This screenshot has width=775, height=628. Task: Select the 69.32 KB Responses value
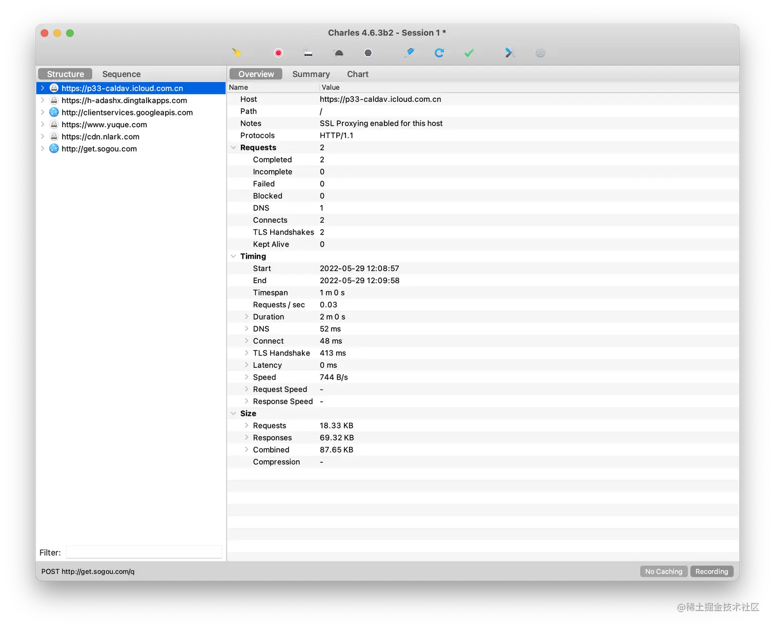[337, 438]
